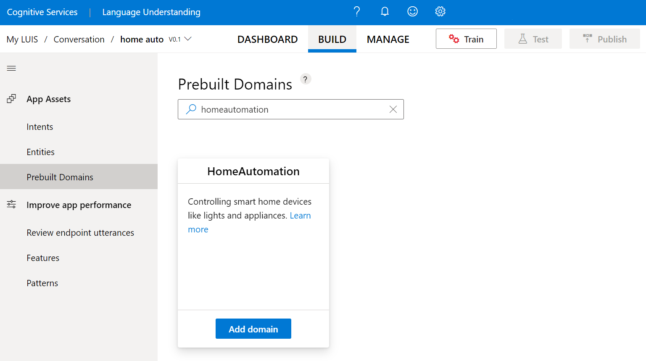This screenshot has width=646, height=361.
Task: Expand the app version selector next to V0.1
Action: pos(189,39)
